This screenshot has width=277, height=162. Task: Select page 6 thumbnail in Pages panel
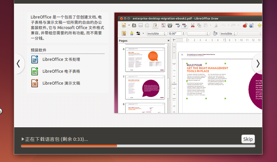pyautogui.click(x=145, y=60)
